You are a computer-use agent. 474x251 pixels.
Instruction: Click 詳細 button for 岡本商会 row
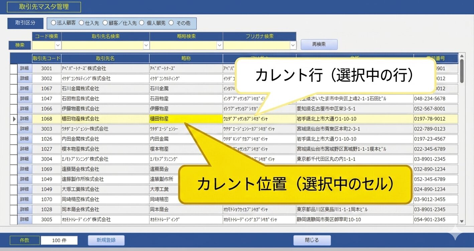pos(24,210)
